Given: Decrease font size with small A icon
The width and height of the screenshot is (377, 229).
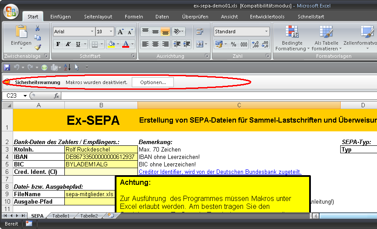Looking at the screenshot, I should click(x=130, y=32).
